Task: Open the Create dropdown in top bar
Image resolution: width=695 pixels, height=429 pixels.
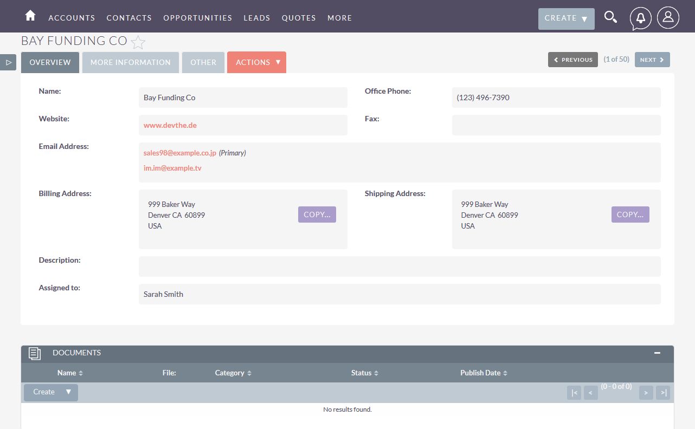Action: pyautogui.click(x=566, y=18)
